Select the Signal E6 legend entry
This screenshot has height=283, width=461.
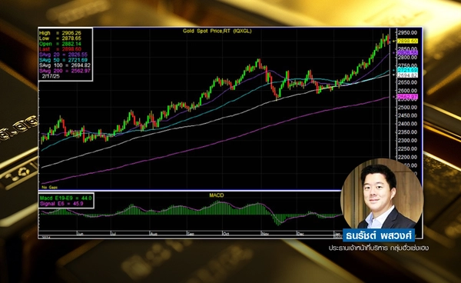pos(61,204)
